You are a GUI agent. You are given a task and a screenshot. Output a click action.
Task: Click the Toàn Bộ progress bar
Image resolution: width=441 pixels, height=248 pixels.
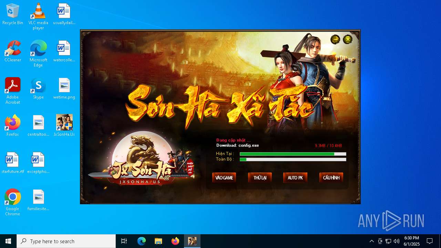coord(293,159)
